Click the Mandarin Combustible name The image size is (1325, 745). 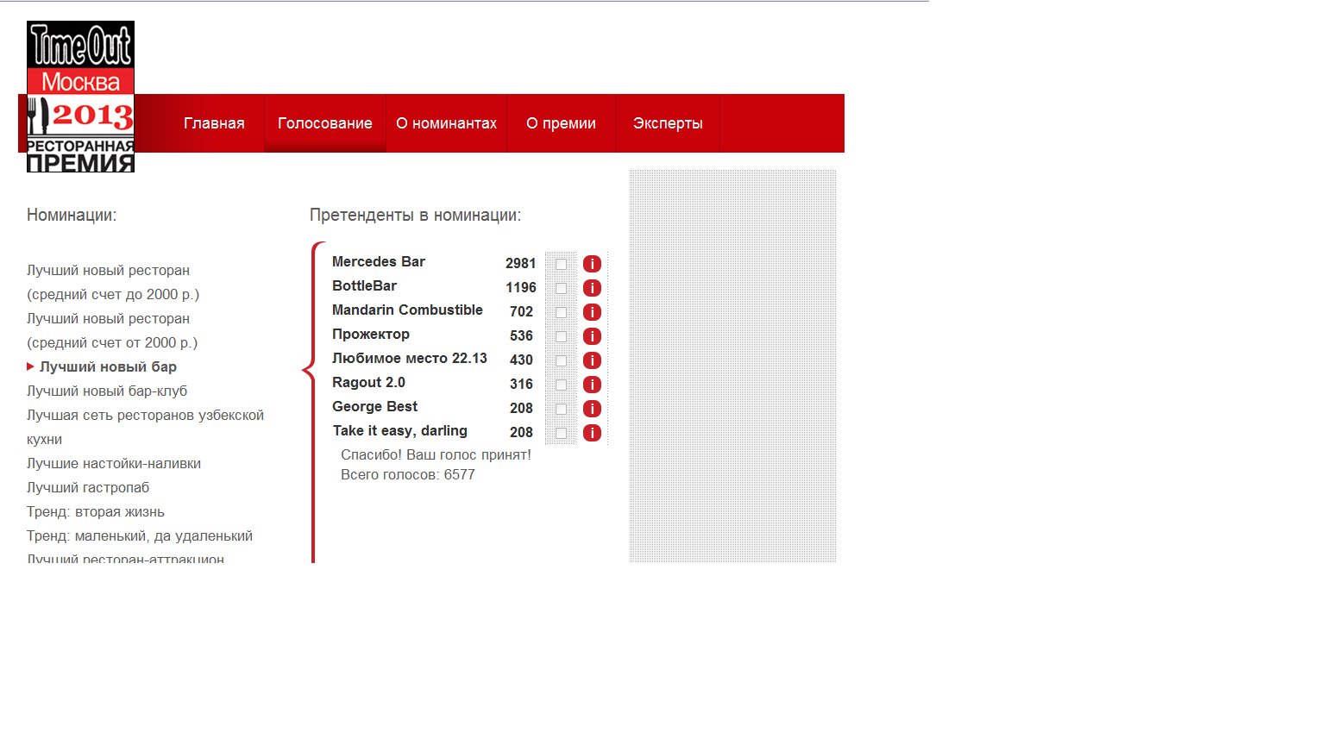click(407, 310)
